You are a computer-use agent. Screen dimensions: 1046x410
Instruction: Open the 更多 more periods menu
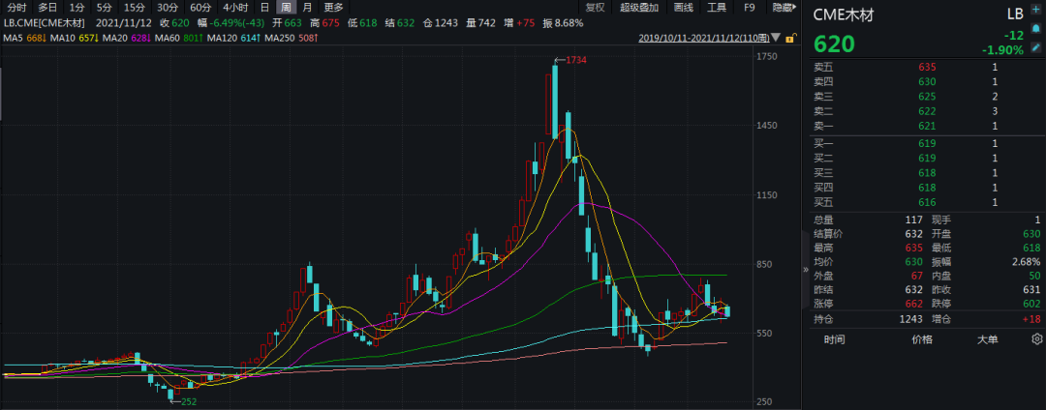pyautogui.click(x=333, y=7)
